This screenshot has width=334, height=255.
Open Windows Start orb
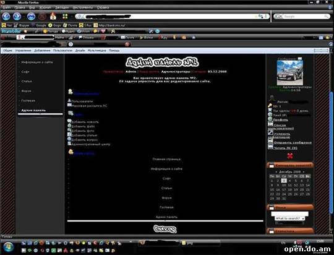8,247
